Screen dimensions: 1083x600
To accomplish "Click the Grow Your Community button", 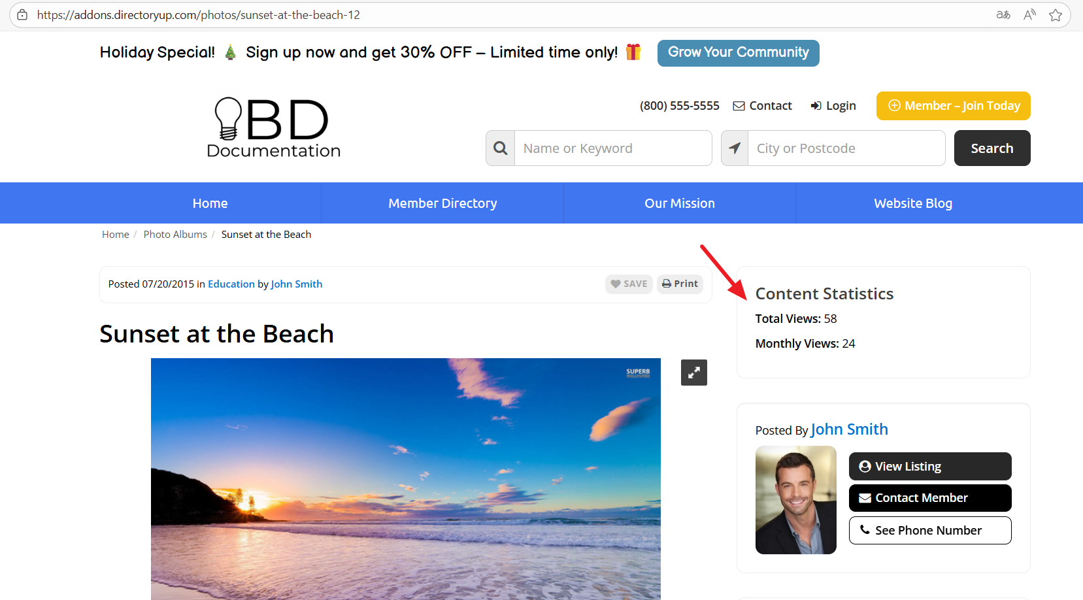I will (x=739, y=53).
